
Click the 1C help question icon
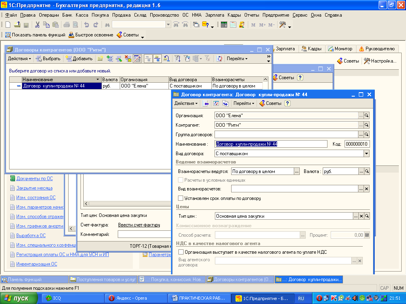[206, 25]
